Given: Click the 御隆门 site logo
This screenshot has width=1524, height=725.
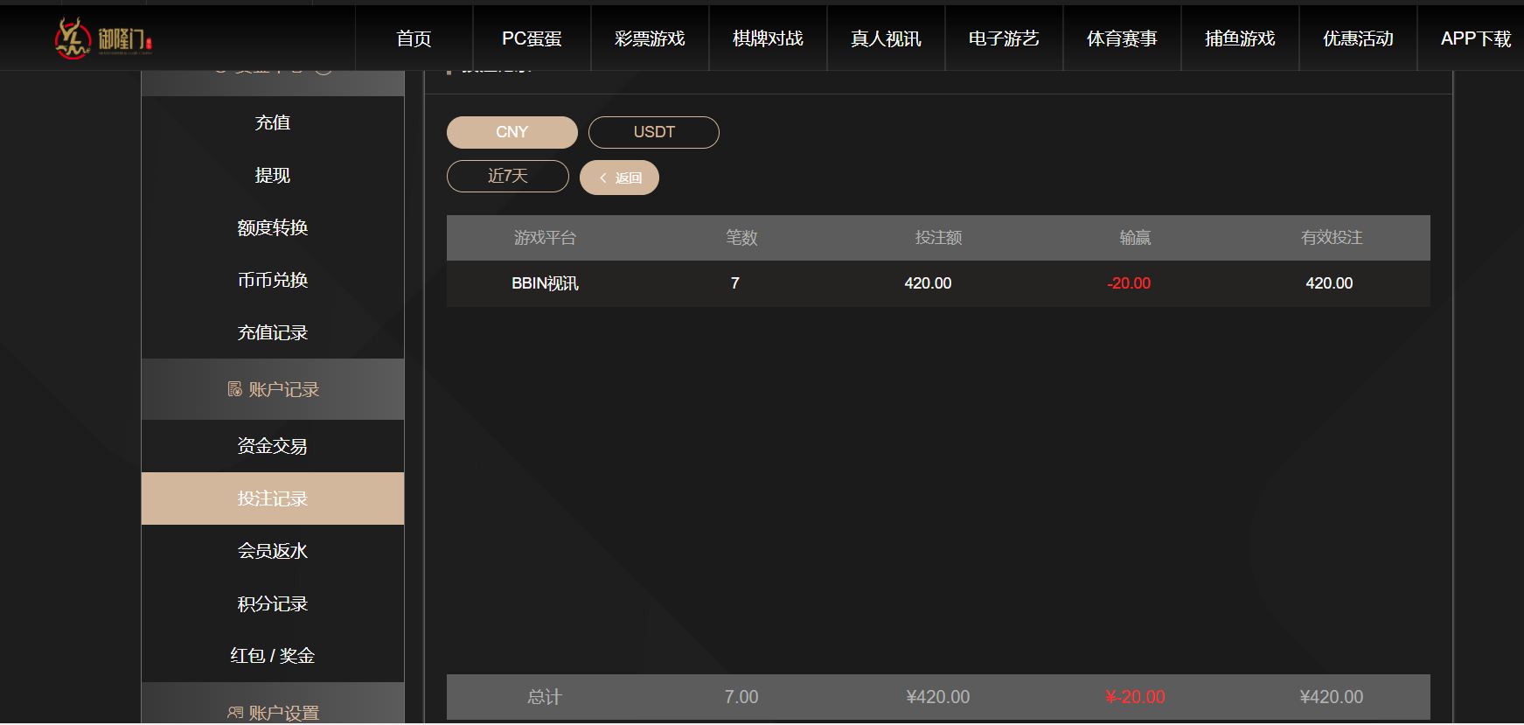Looking at the screenshot, I should pyautogui.click(x=103, y=38).
